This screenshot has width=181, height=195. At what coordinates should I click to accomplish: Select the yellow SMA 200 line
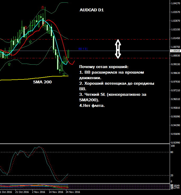pyautogui.click(x=34, y=78)
